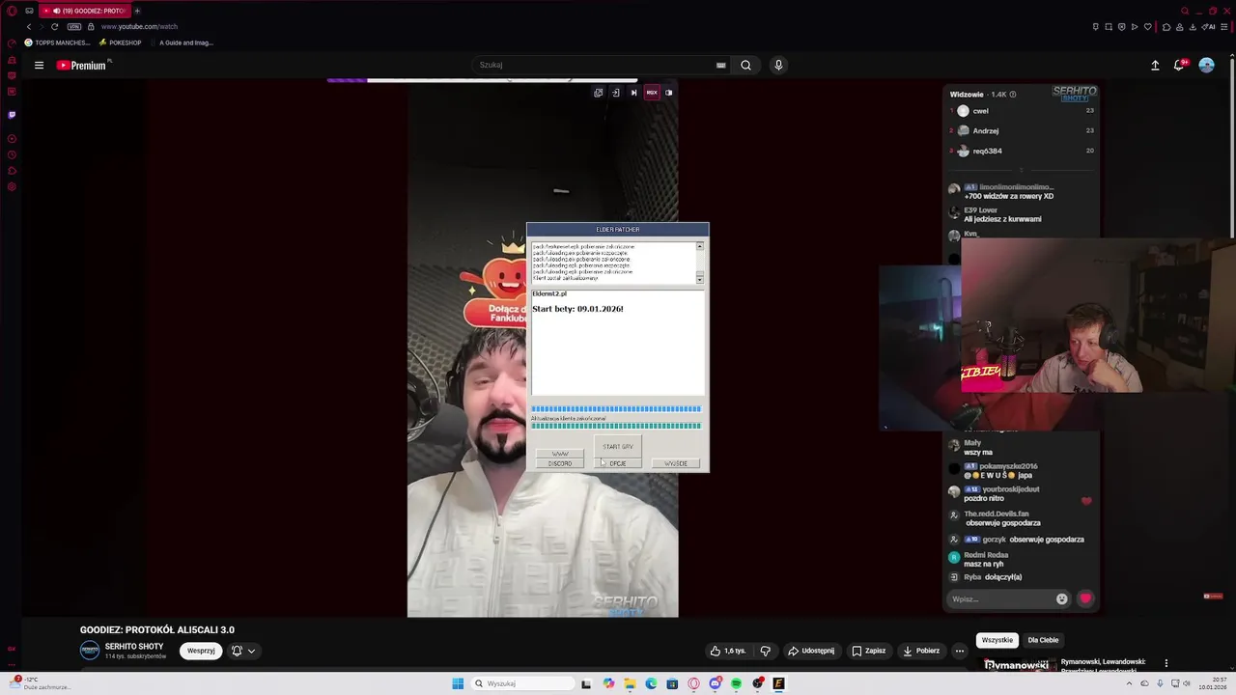The image size is (1236, 695).
Task: Click the pop-out icon in player overlay
Action: tap(599, 93)
